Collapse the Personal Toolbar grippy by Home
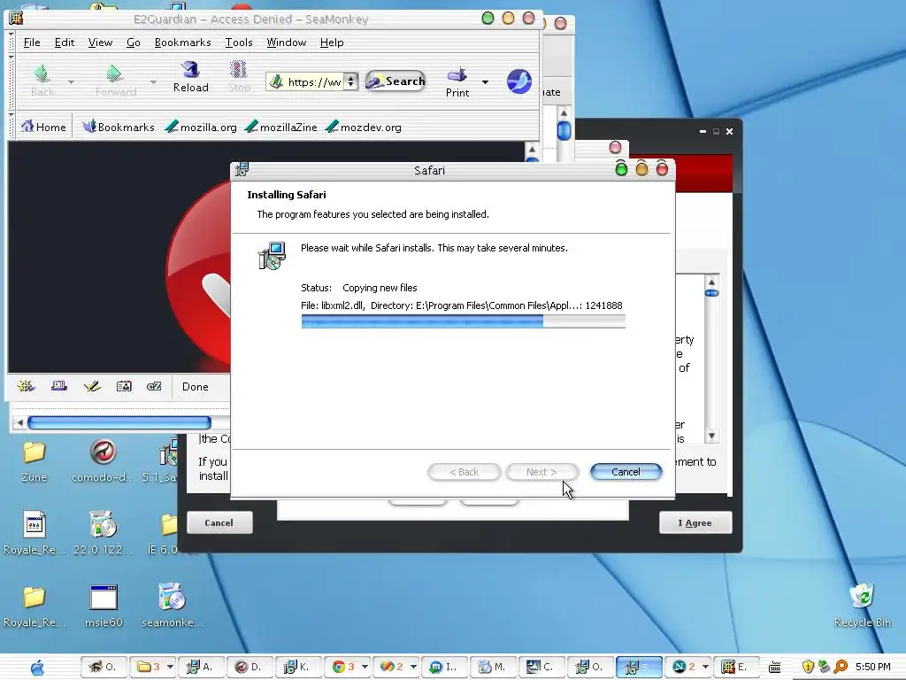 11,126
